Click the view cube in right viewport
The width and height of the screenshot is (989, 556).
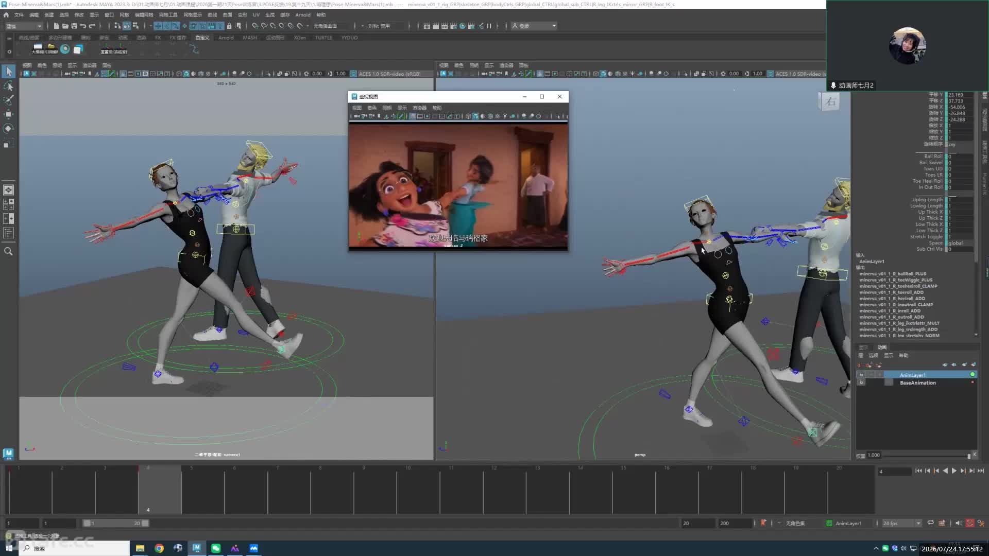(x=830, y=102)
